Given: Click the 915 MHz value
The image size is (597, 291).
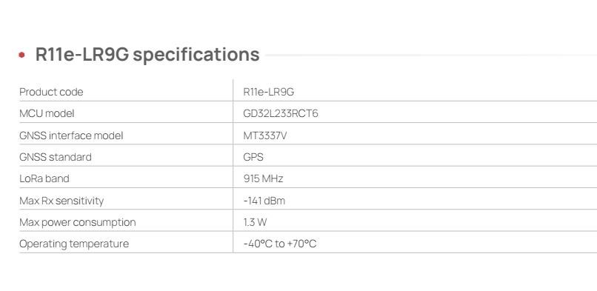Looking at the screenshot, I should click(x=263, y=178).
